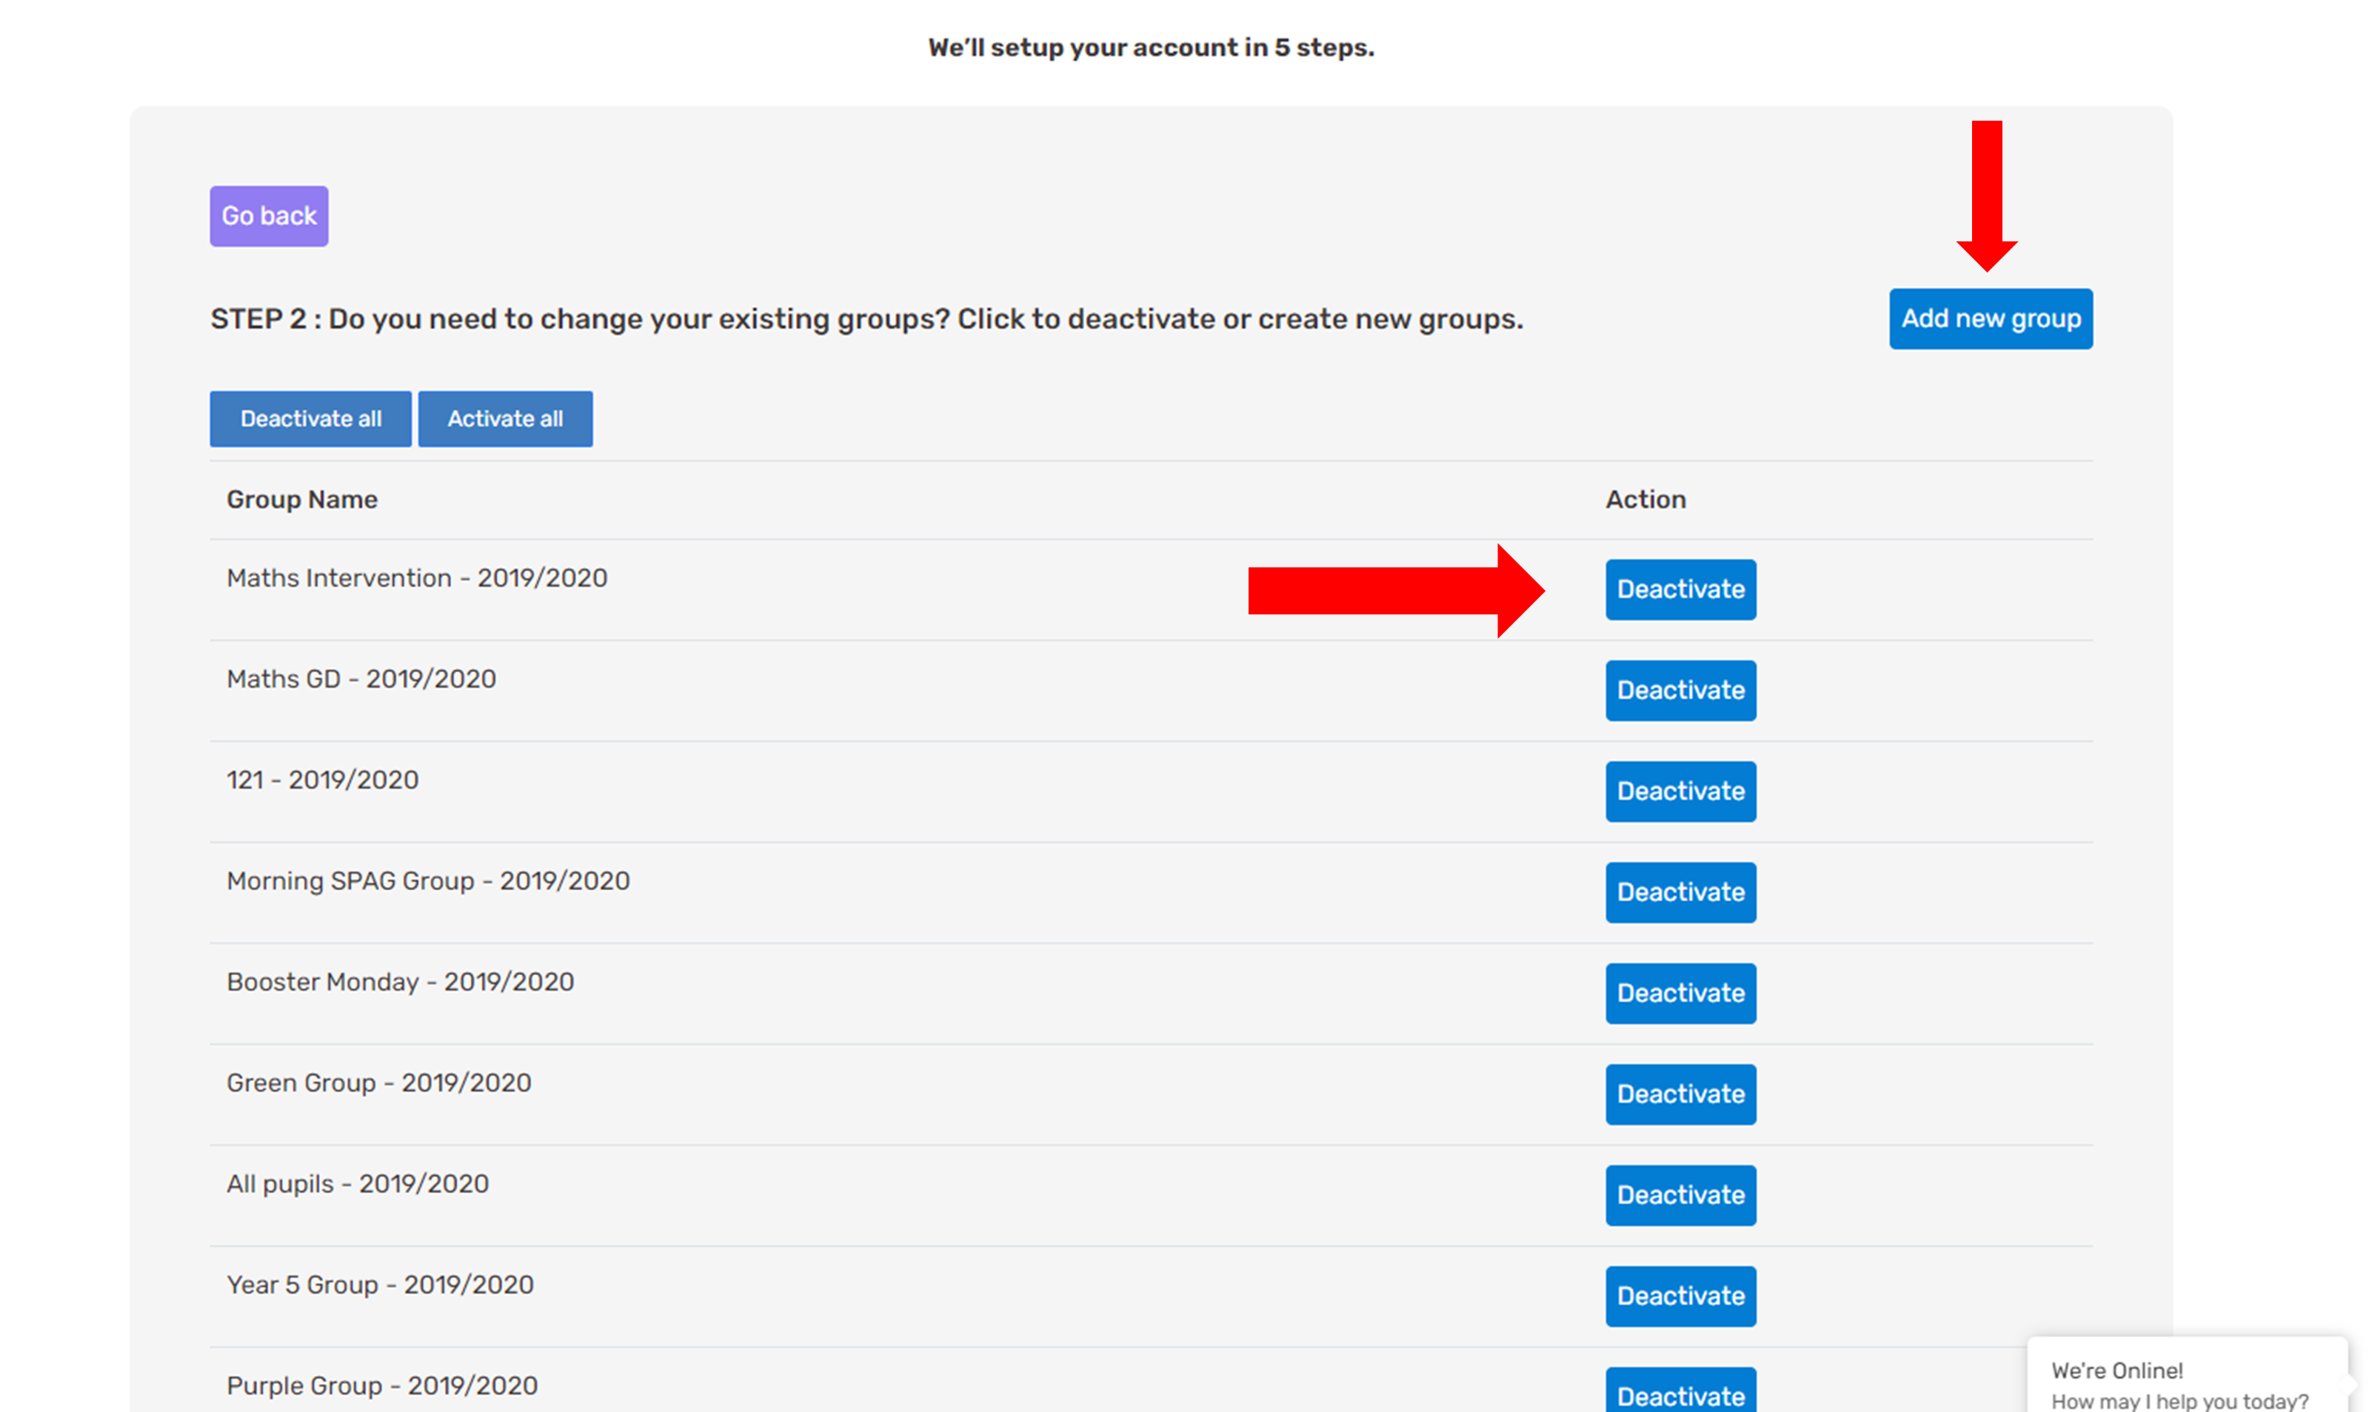Screen dimensions: 2369x1412
Task: Open the Add new group form
Action: click(1991, 318)
